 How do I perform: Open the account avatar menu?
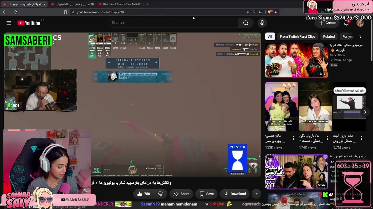[360, 23]
